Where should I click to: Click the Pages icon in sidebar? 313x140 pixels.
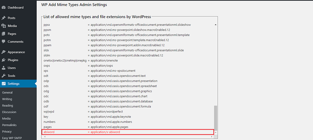pos(3,34)
